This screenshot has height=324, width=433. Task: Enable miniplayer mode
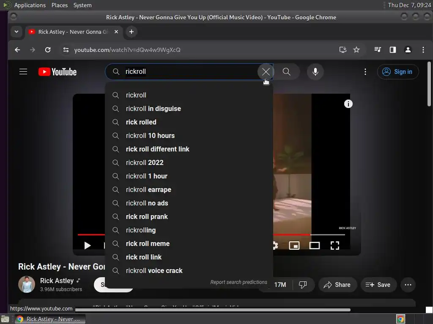[294, 246]
